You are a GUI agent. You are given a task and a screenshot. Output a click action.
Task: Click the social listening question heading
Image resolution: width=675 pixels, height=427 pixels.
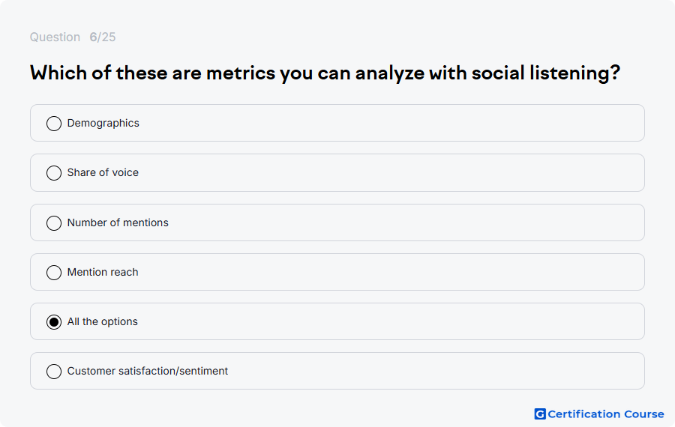tap(325, 73)
